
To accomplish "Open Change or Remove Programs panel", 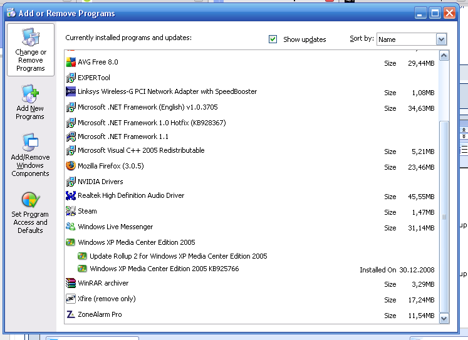I will [31, 50].
